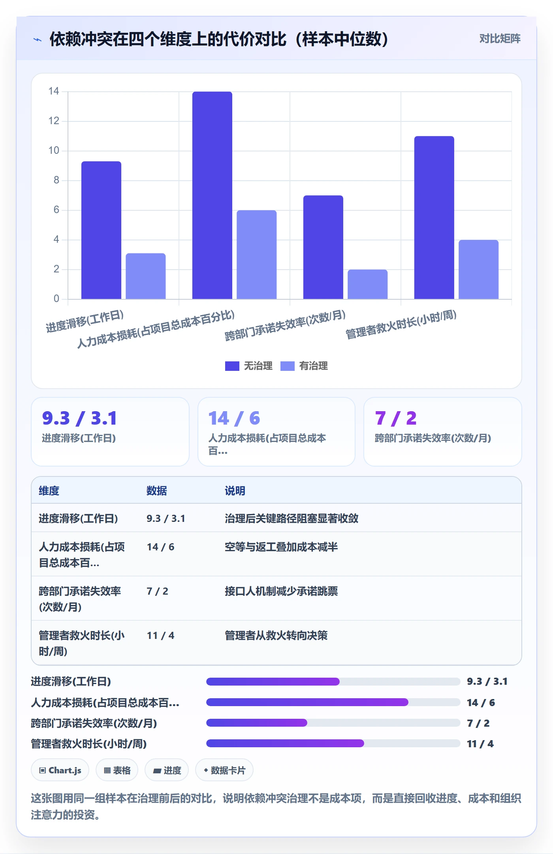553x854 pixels.
Task: Click the 管理者从救火转向决策 cell
Action: [x=276, y=635]
